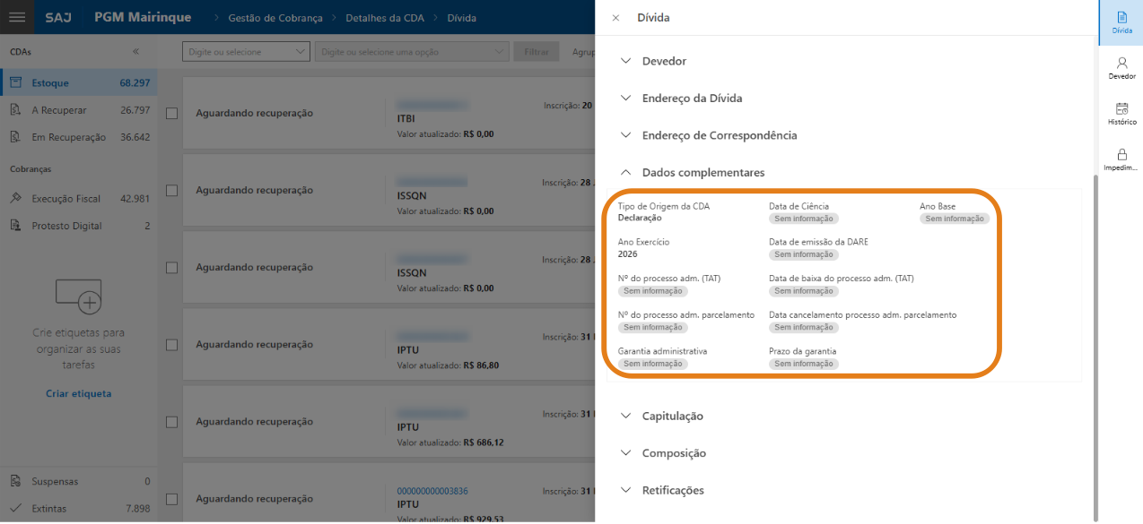The height and width of the screenshot is (524, 1143).
Task: Select Execução Fiscal in the sidebar
Action: tap(65, 199)
